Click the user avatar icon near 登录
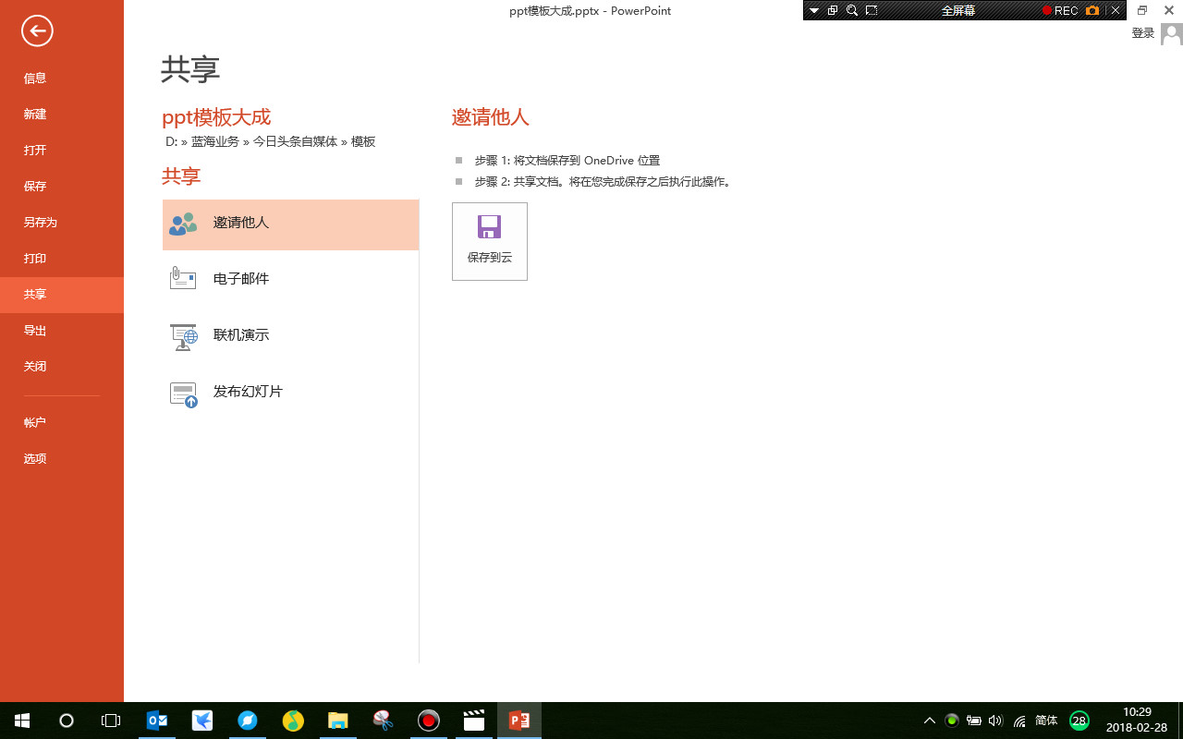This screenshot has height=739, width=1183. (x=1170, y=32)
